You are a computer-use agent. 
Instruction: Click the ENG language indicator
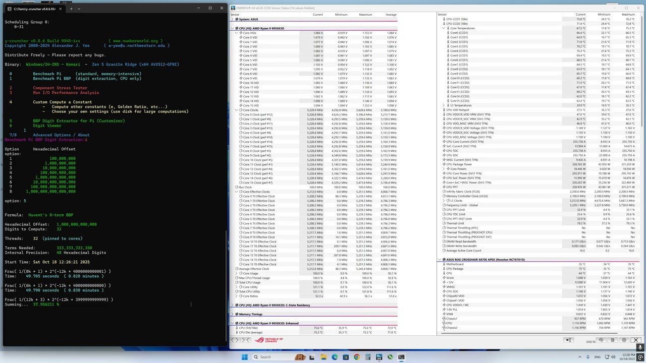point(598,357)
